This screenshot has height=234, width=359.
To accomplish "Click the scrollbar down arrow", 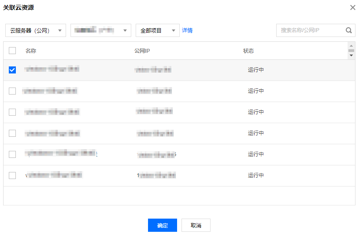I will [351, 55].
